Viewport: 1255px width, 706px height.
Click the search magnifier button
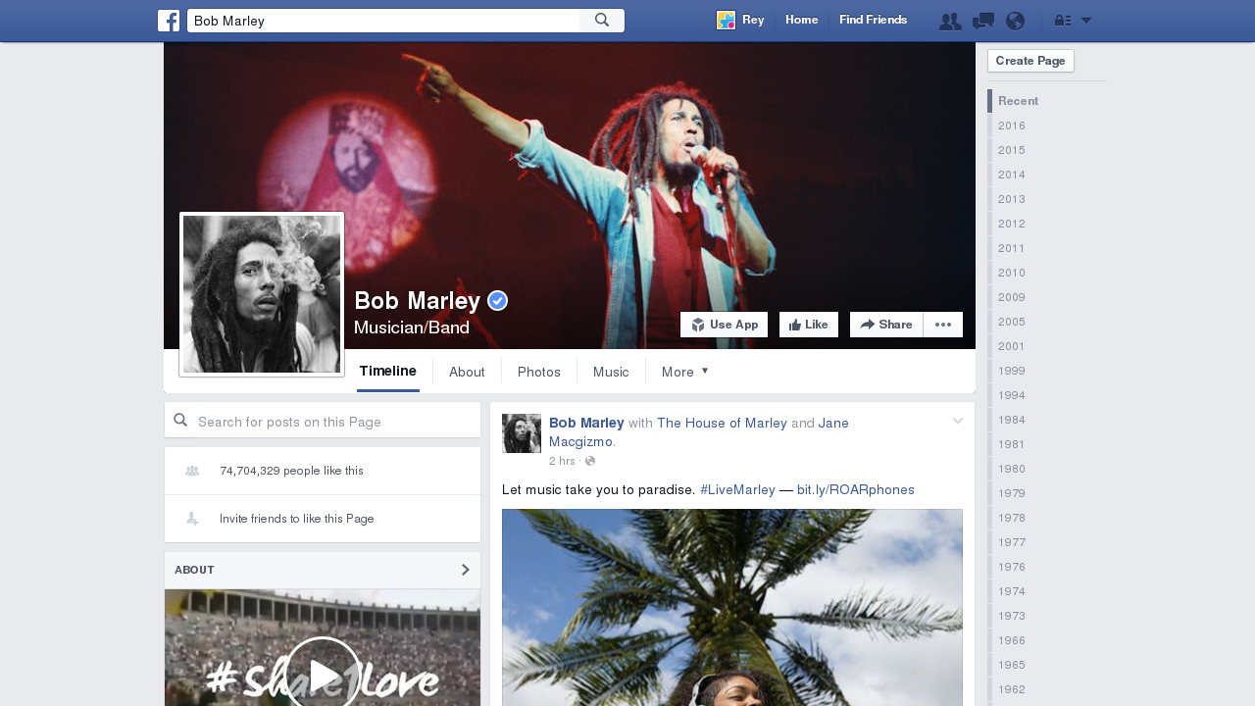(x=602, y=21)
